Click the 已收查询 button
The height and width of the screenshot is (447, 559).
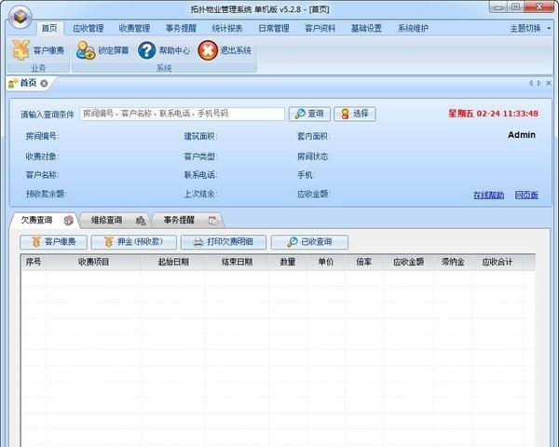click(x=309, y=242)
